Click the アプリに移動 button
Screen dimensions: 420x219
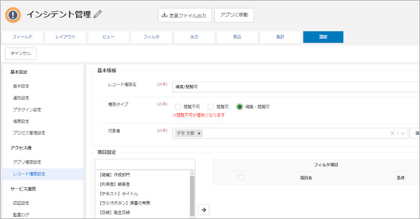[x=234, y=15]
